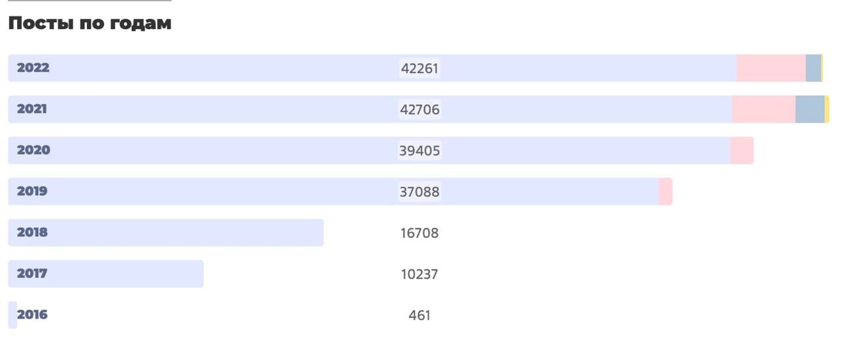Select the 39405 value on 2020 bar
The image size is (843, 343).
420,151
